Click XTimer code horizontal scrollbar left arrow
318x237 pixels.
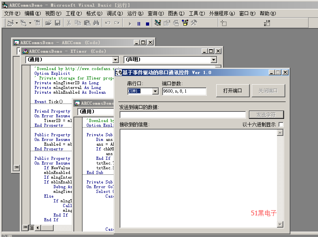pos(38,228)
